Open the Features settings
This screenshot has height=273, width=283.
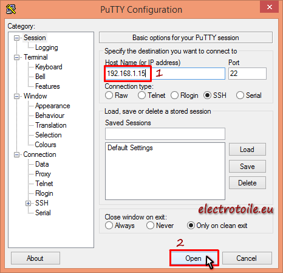47,86
